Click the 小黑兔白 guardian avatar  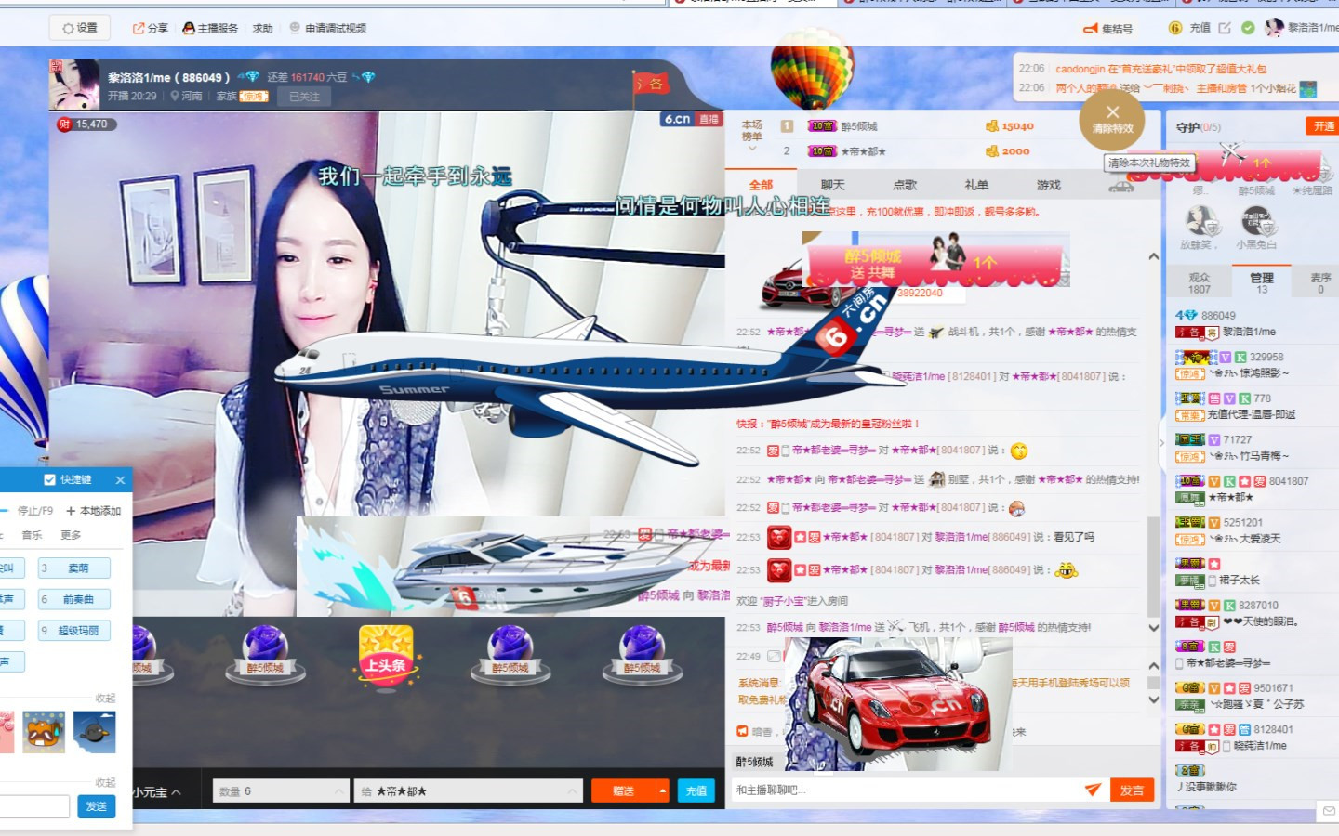1256,221
